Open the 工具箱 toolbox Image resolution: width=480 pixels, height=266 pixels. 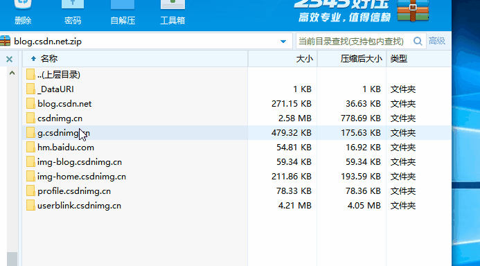click(172, 13)
